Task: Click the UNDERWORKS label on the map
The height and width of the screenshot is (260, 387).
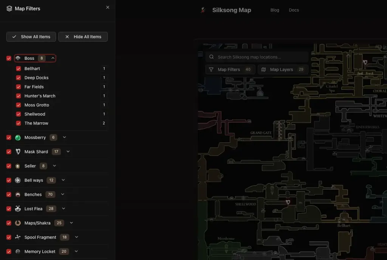Action: [x=367, y=127]
